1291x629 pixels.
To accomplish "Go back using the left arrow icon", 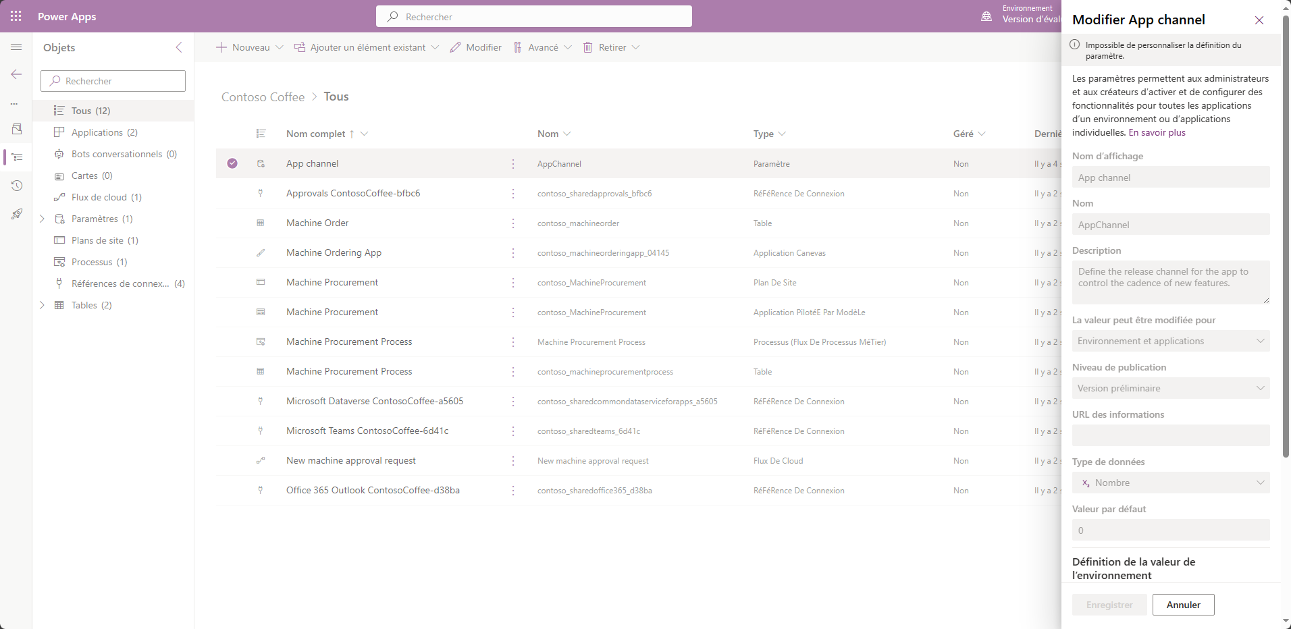I will point(16,74).
